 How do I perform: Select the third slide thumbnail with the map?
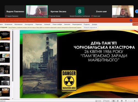[5, 58]
